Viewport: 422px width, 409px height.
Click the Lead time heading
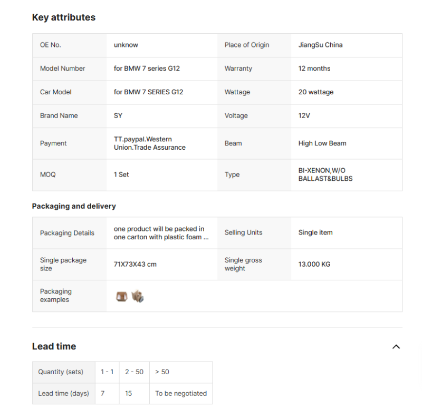tap(54, 346)
